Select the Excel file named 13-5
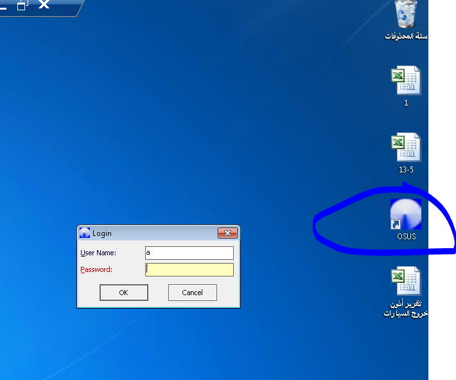Viewport: 456px width, 380px height. [406, 147]
